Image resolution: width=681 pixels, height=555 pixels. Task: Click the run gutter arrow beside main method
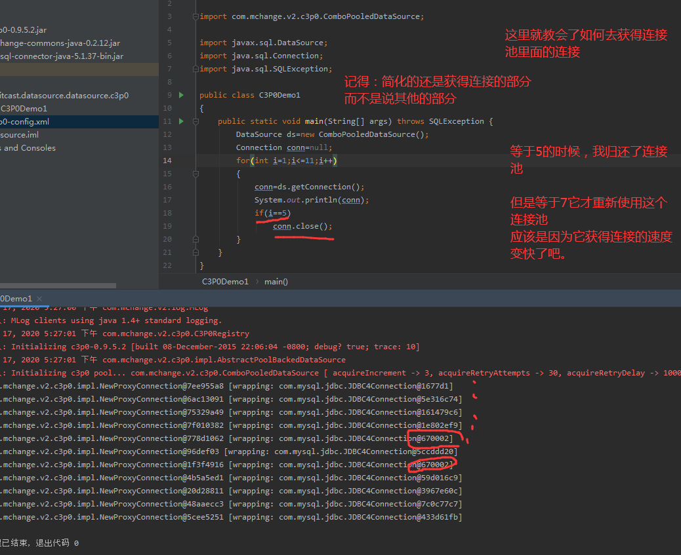[182, 121]
